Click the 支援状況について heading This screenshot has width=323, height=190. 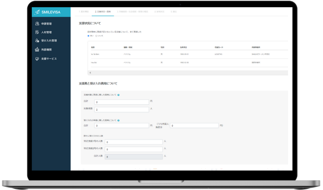tap(90, 23)
